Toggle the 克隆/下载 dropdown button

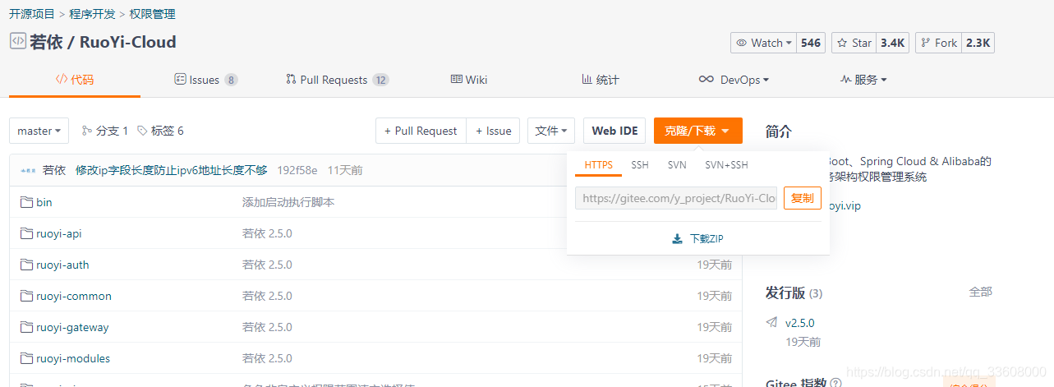tap(697, 131)
